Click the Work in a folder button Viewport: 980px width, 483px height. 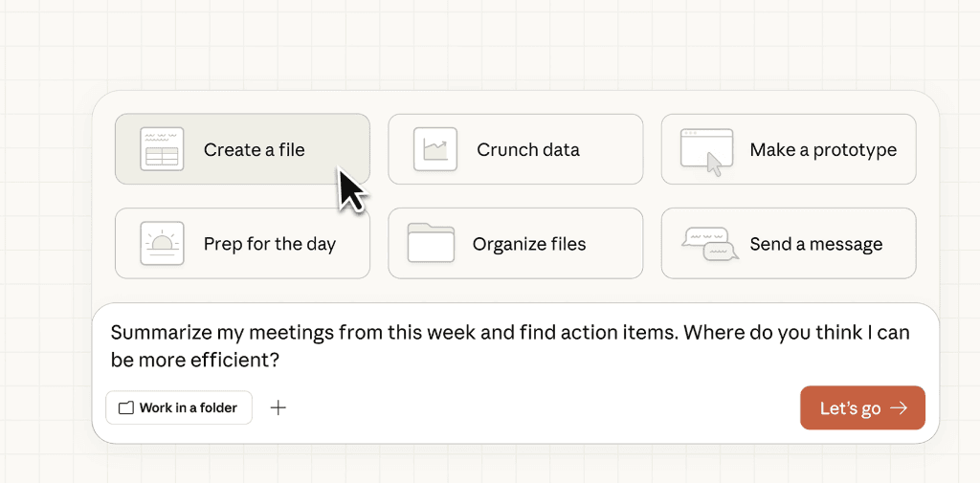tap(179, 408)
